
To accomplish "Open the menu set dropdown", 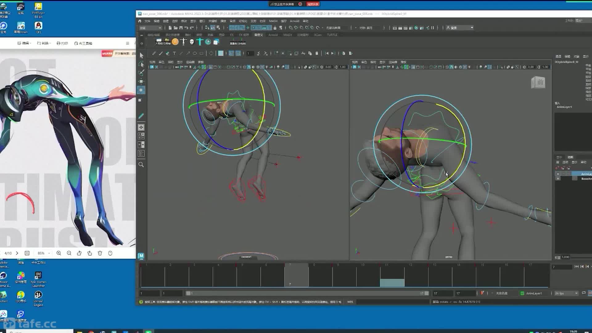I will coord(150,28).
